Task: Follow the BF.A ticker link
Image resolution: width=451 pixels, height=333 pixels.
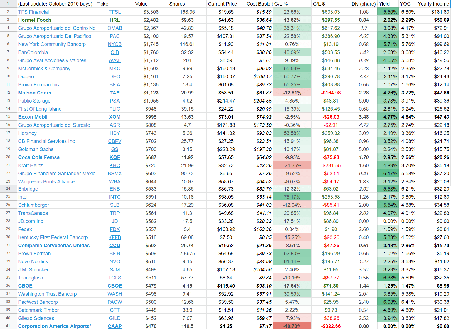Action: pos(115,85)
